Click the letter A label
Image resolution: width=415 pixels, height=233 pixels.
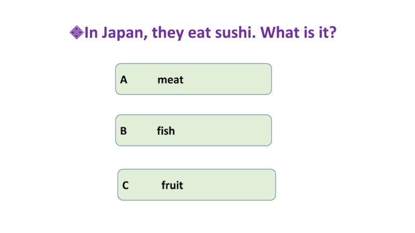tap(123, 80)
